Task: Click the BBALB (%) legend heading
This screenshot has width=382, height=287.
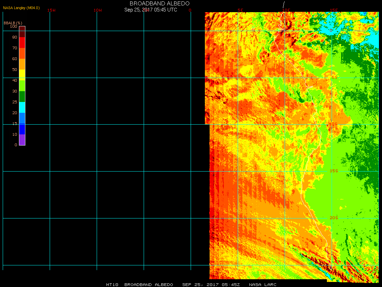Action: point(13,23)
